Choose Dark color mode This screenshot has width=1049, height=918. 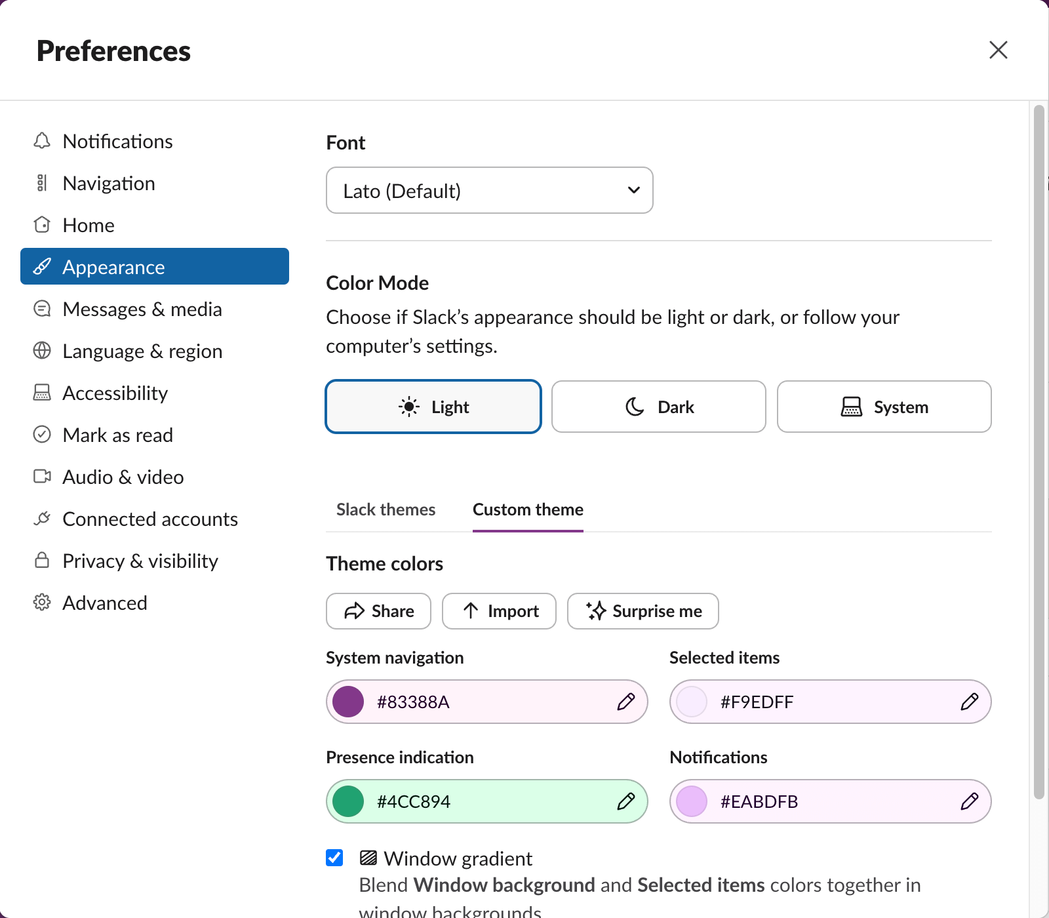(659, 407)
